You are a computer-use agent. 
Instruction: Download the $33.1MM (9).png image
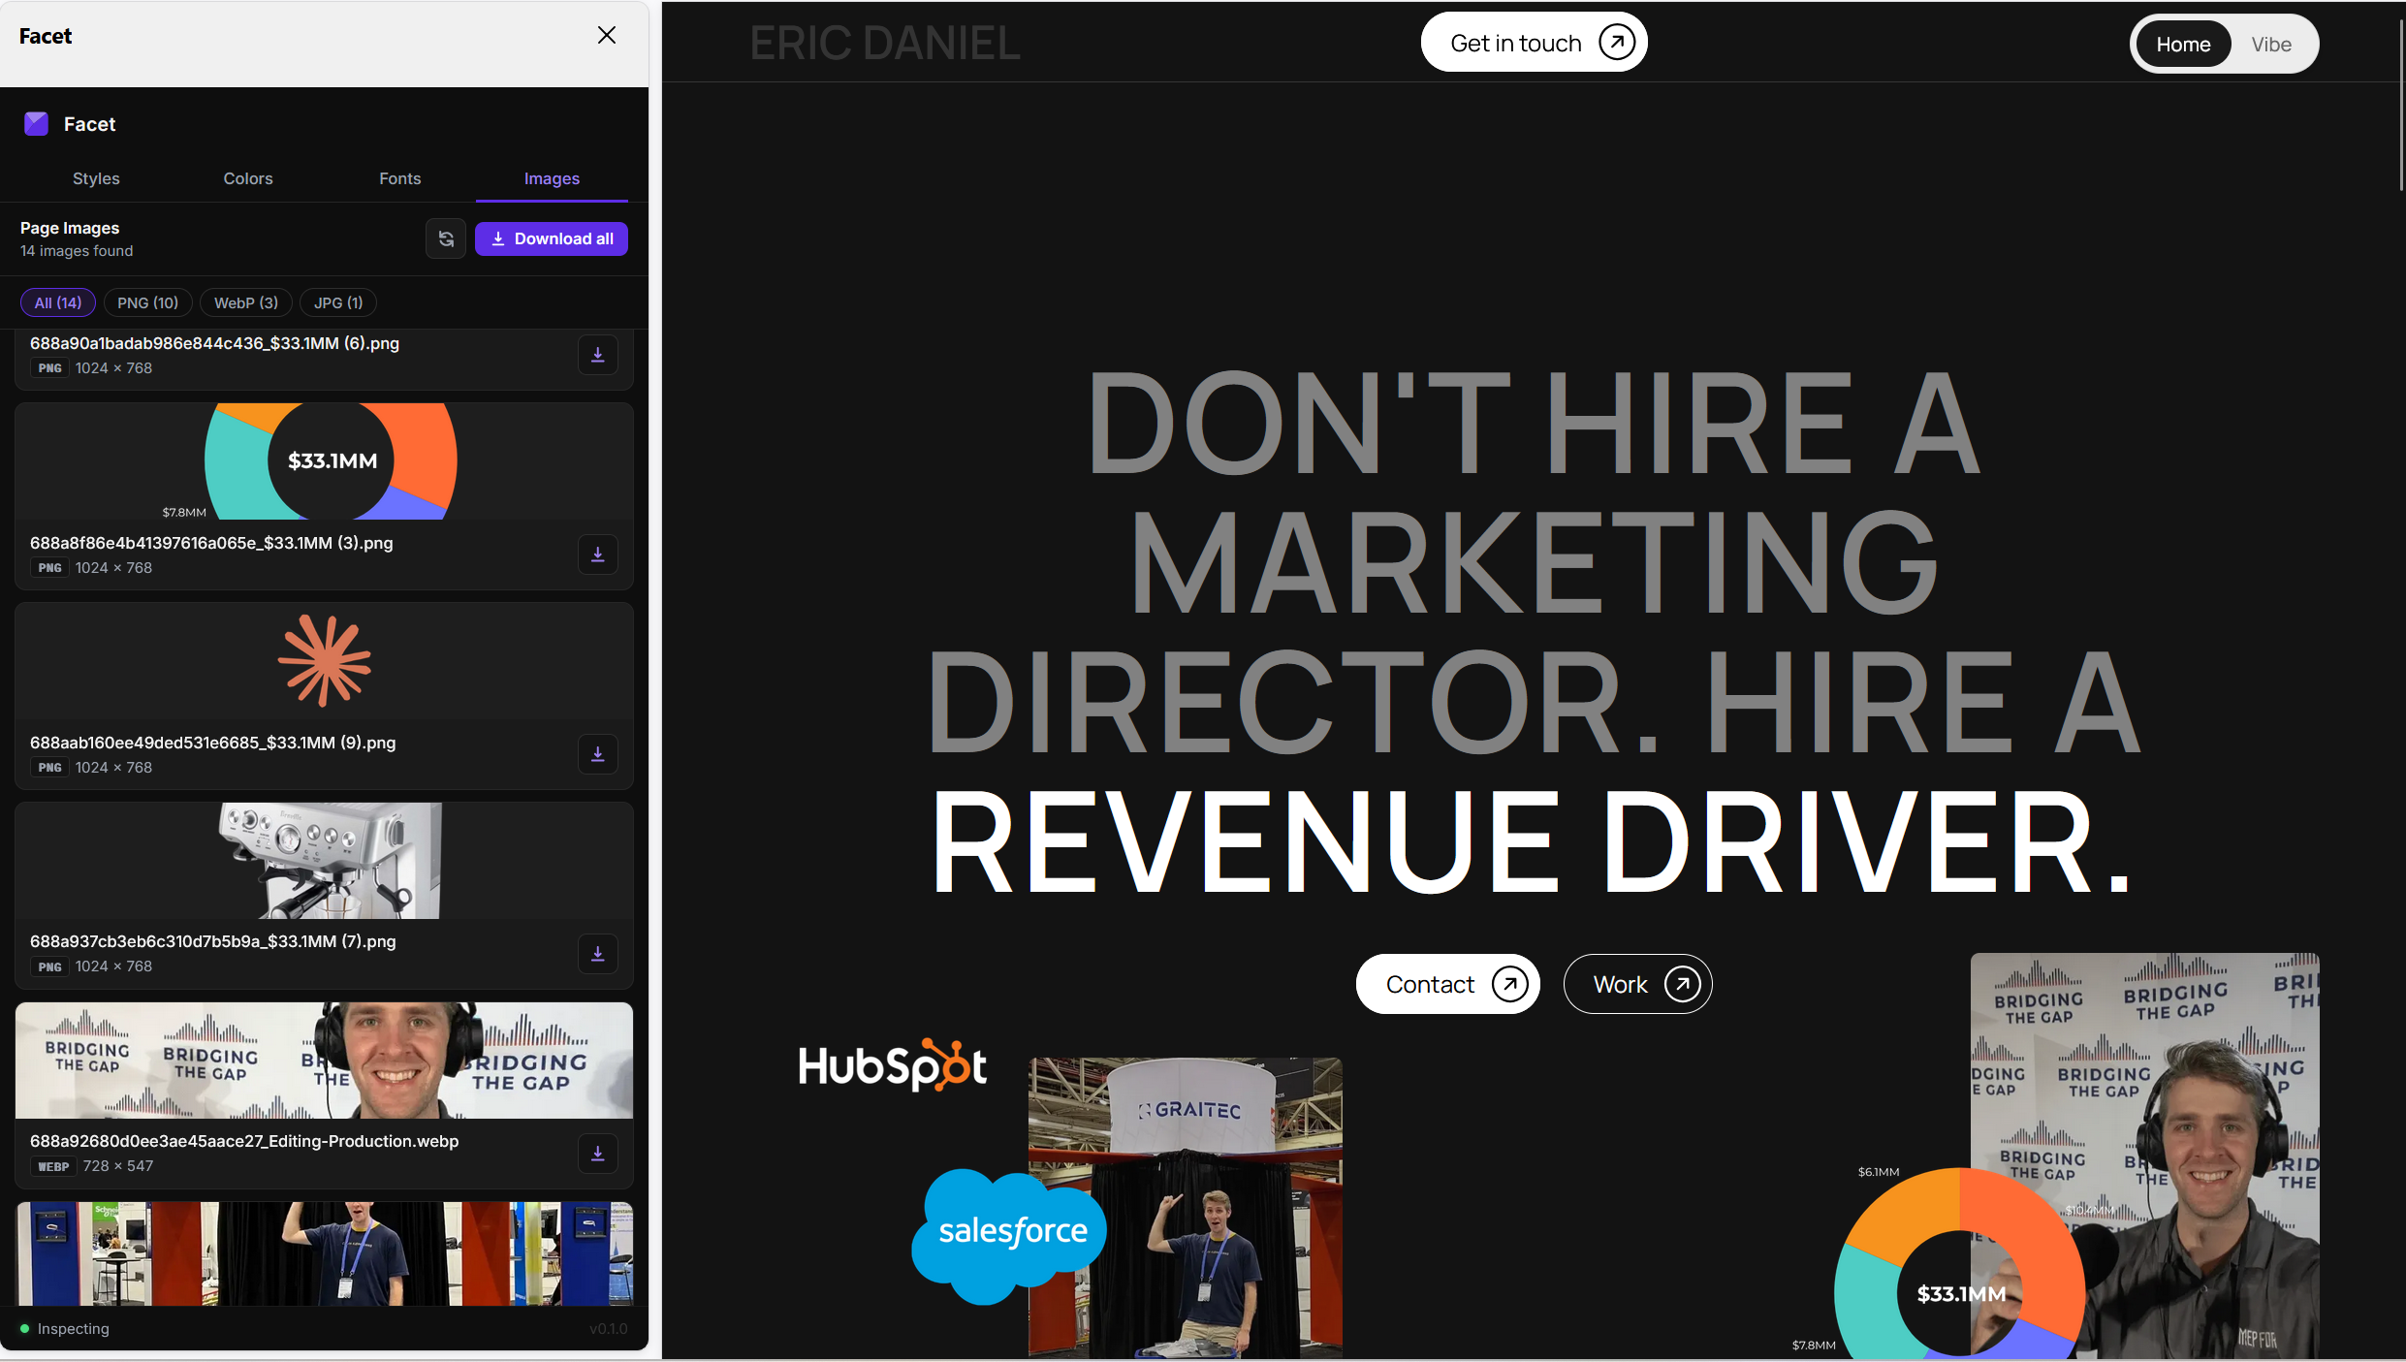click(598, 754)
